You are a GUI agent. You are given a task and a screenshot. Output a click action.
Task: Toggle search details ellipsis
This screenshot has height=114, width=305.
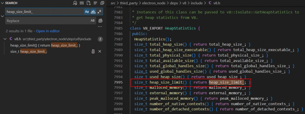pos(100,26)
